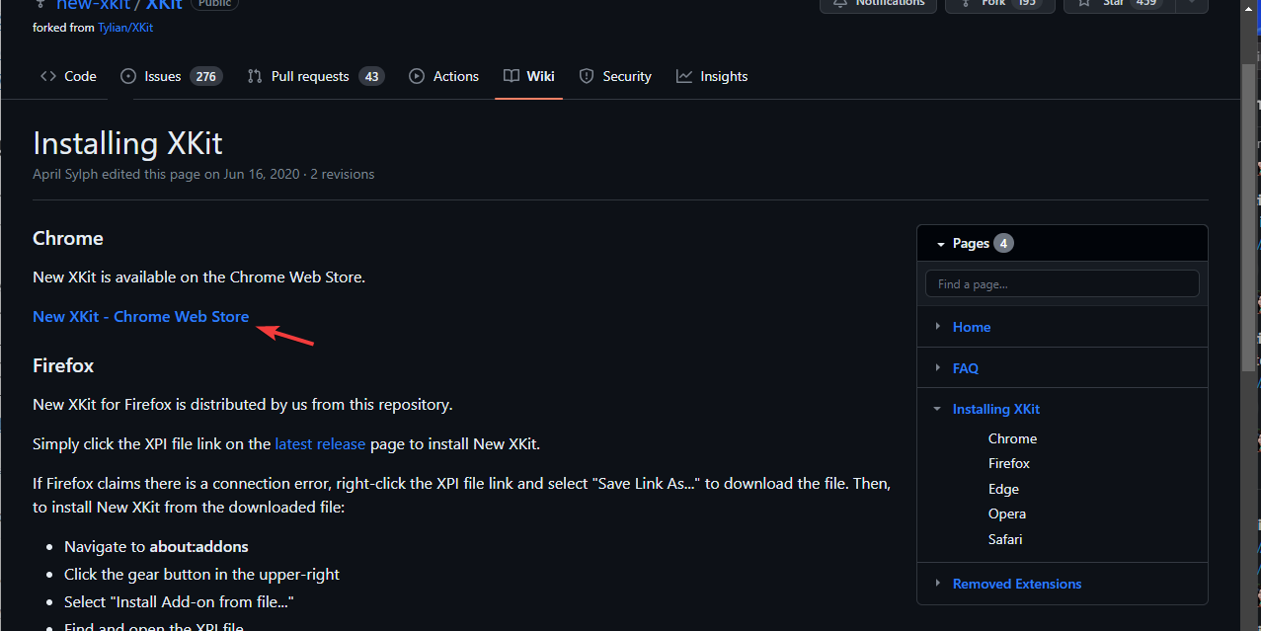Screen dimensions: 1261x631
Task: Follow the latest release link
Action: pos(320,444)
